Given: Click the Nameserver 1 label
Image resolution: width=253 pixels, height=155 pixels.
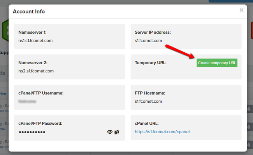Looking at the screenshot, I should [32, 32].
